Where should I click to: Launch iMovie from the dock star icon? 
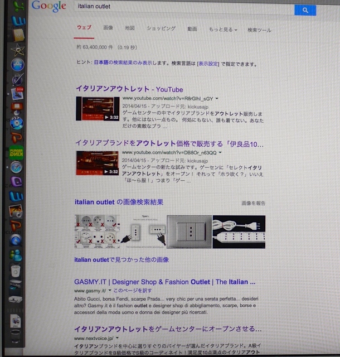(x=18, y=50)
